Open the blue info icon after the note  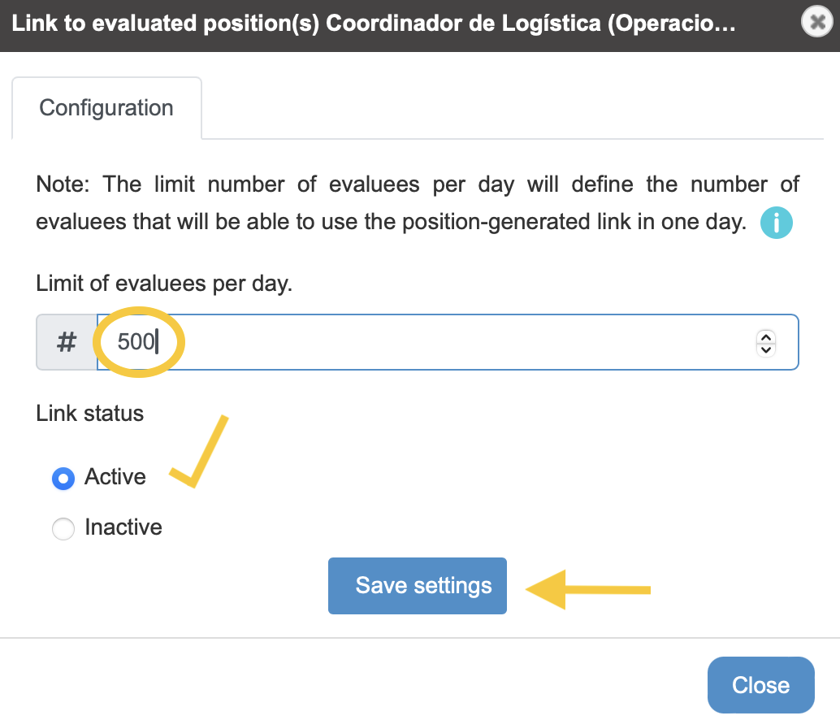[777, 223]
